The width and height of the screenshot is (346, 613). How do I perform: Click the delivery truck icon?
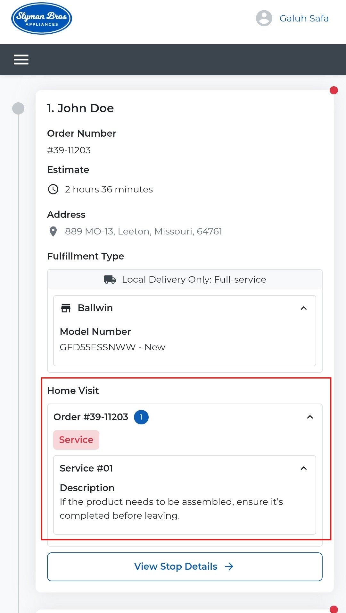110,279
